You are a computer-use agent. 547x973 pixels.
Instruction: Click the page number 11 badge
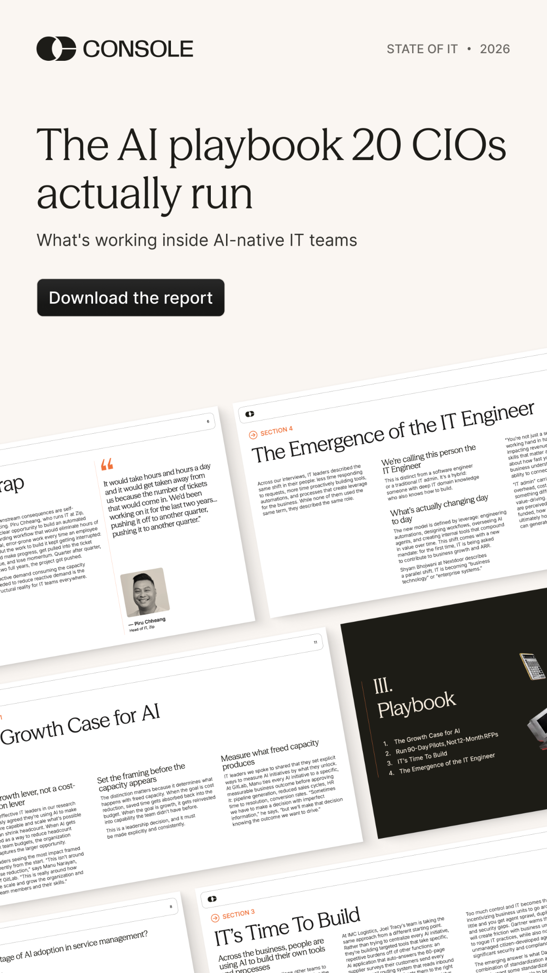pos(315,642)
